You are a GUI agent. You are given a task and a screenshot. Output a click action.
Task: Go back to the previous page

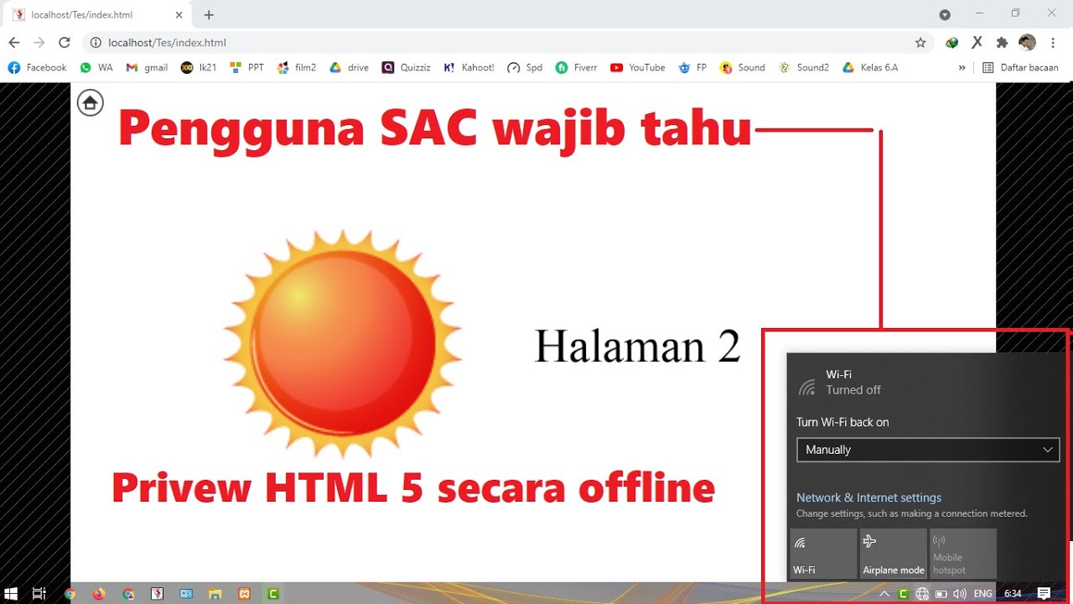click(13, 42)
